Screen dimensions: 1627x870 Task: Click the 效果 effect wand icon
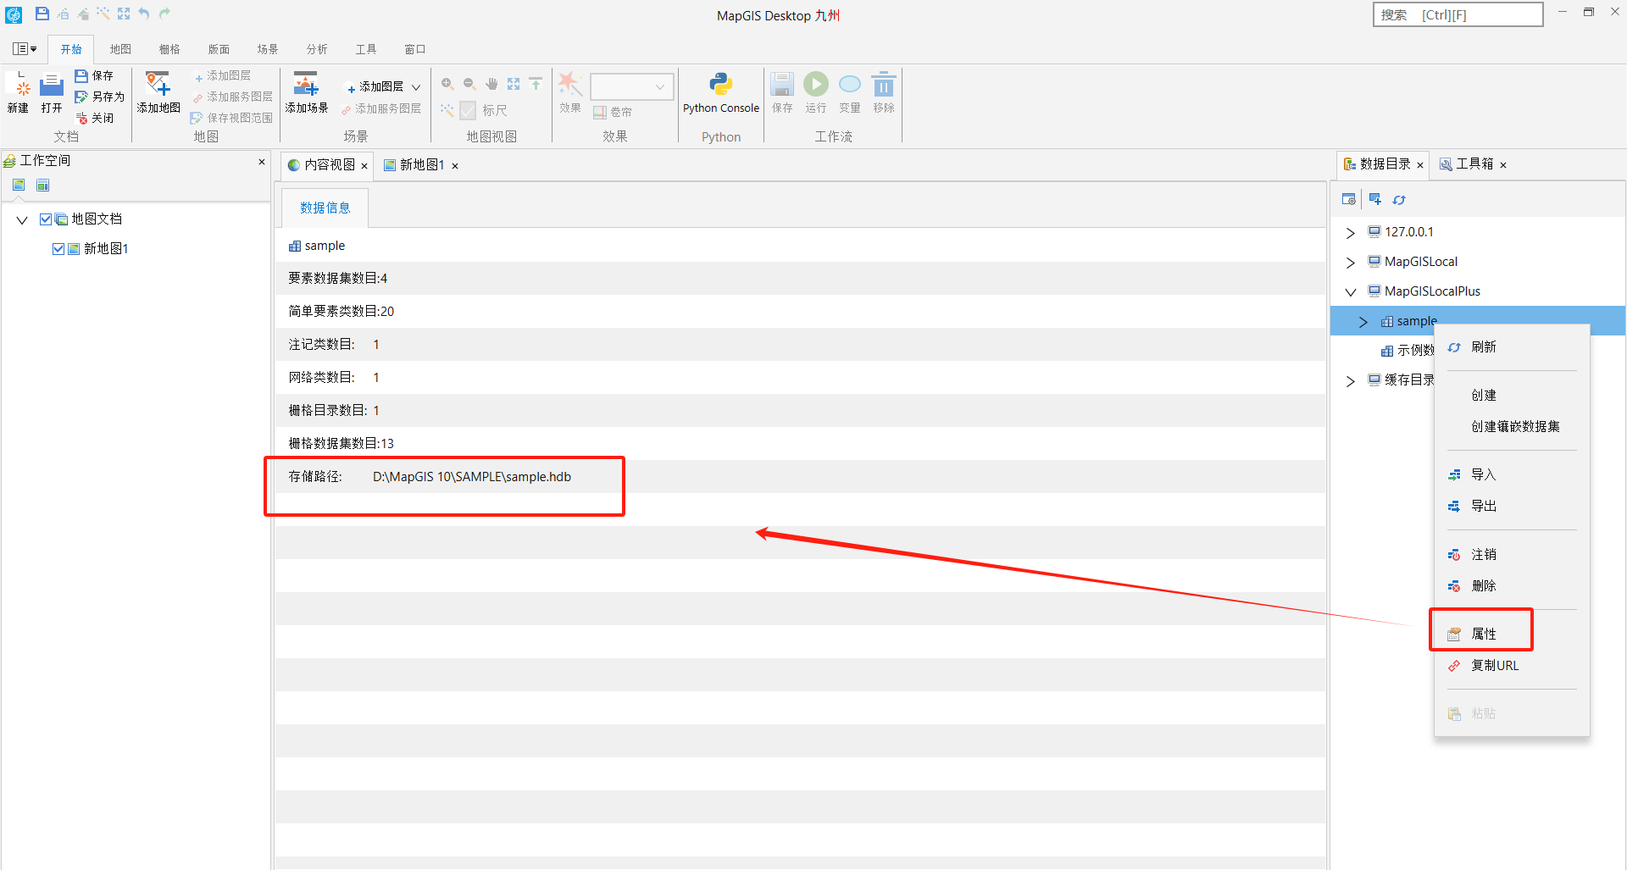pyautogui.click(x=569, y=92)
